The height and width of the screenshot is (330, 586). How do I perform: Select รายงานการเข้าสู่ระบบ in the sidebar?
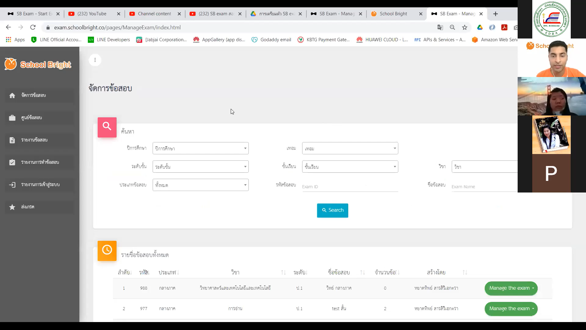coord(40,185)
